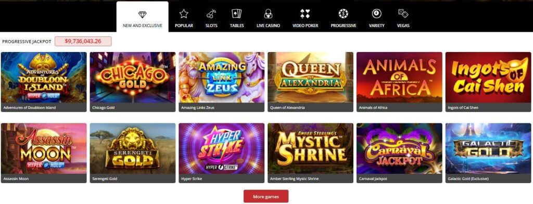Viewport: 533px width, 204px height.
Task: Switch to the Popular tab label
Action: 184,25
